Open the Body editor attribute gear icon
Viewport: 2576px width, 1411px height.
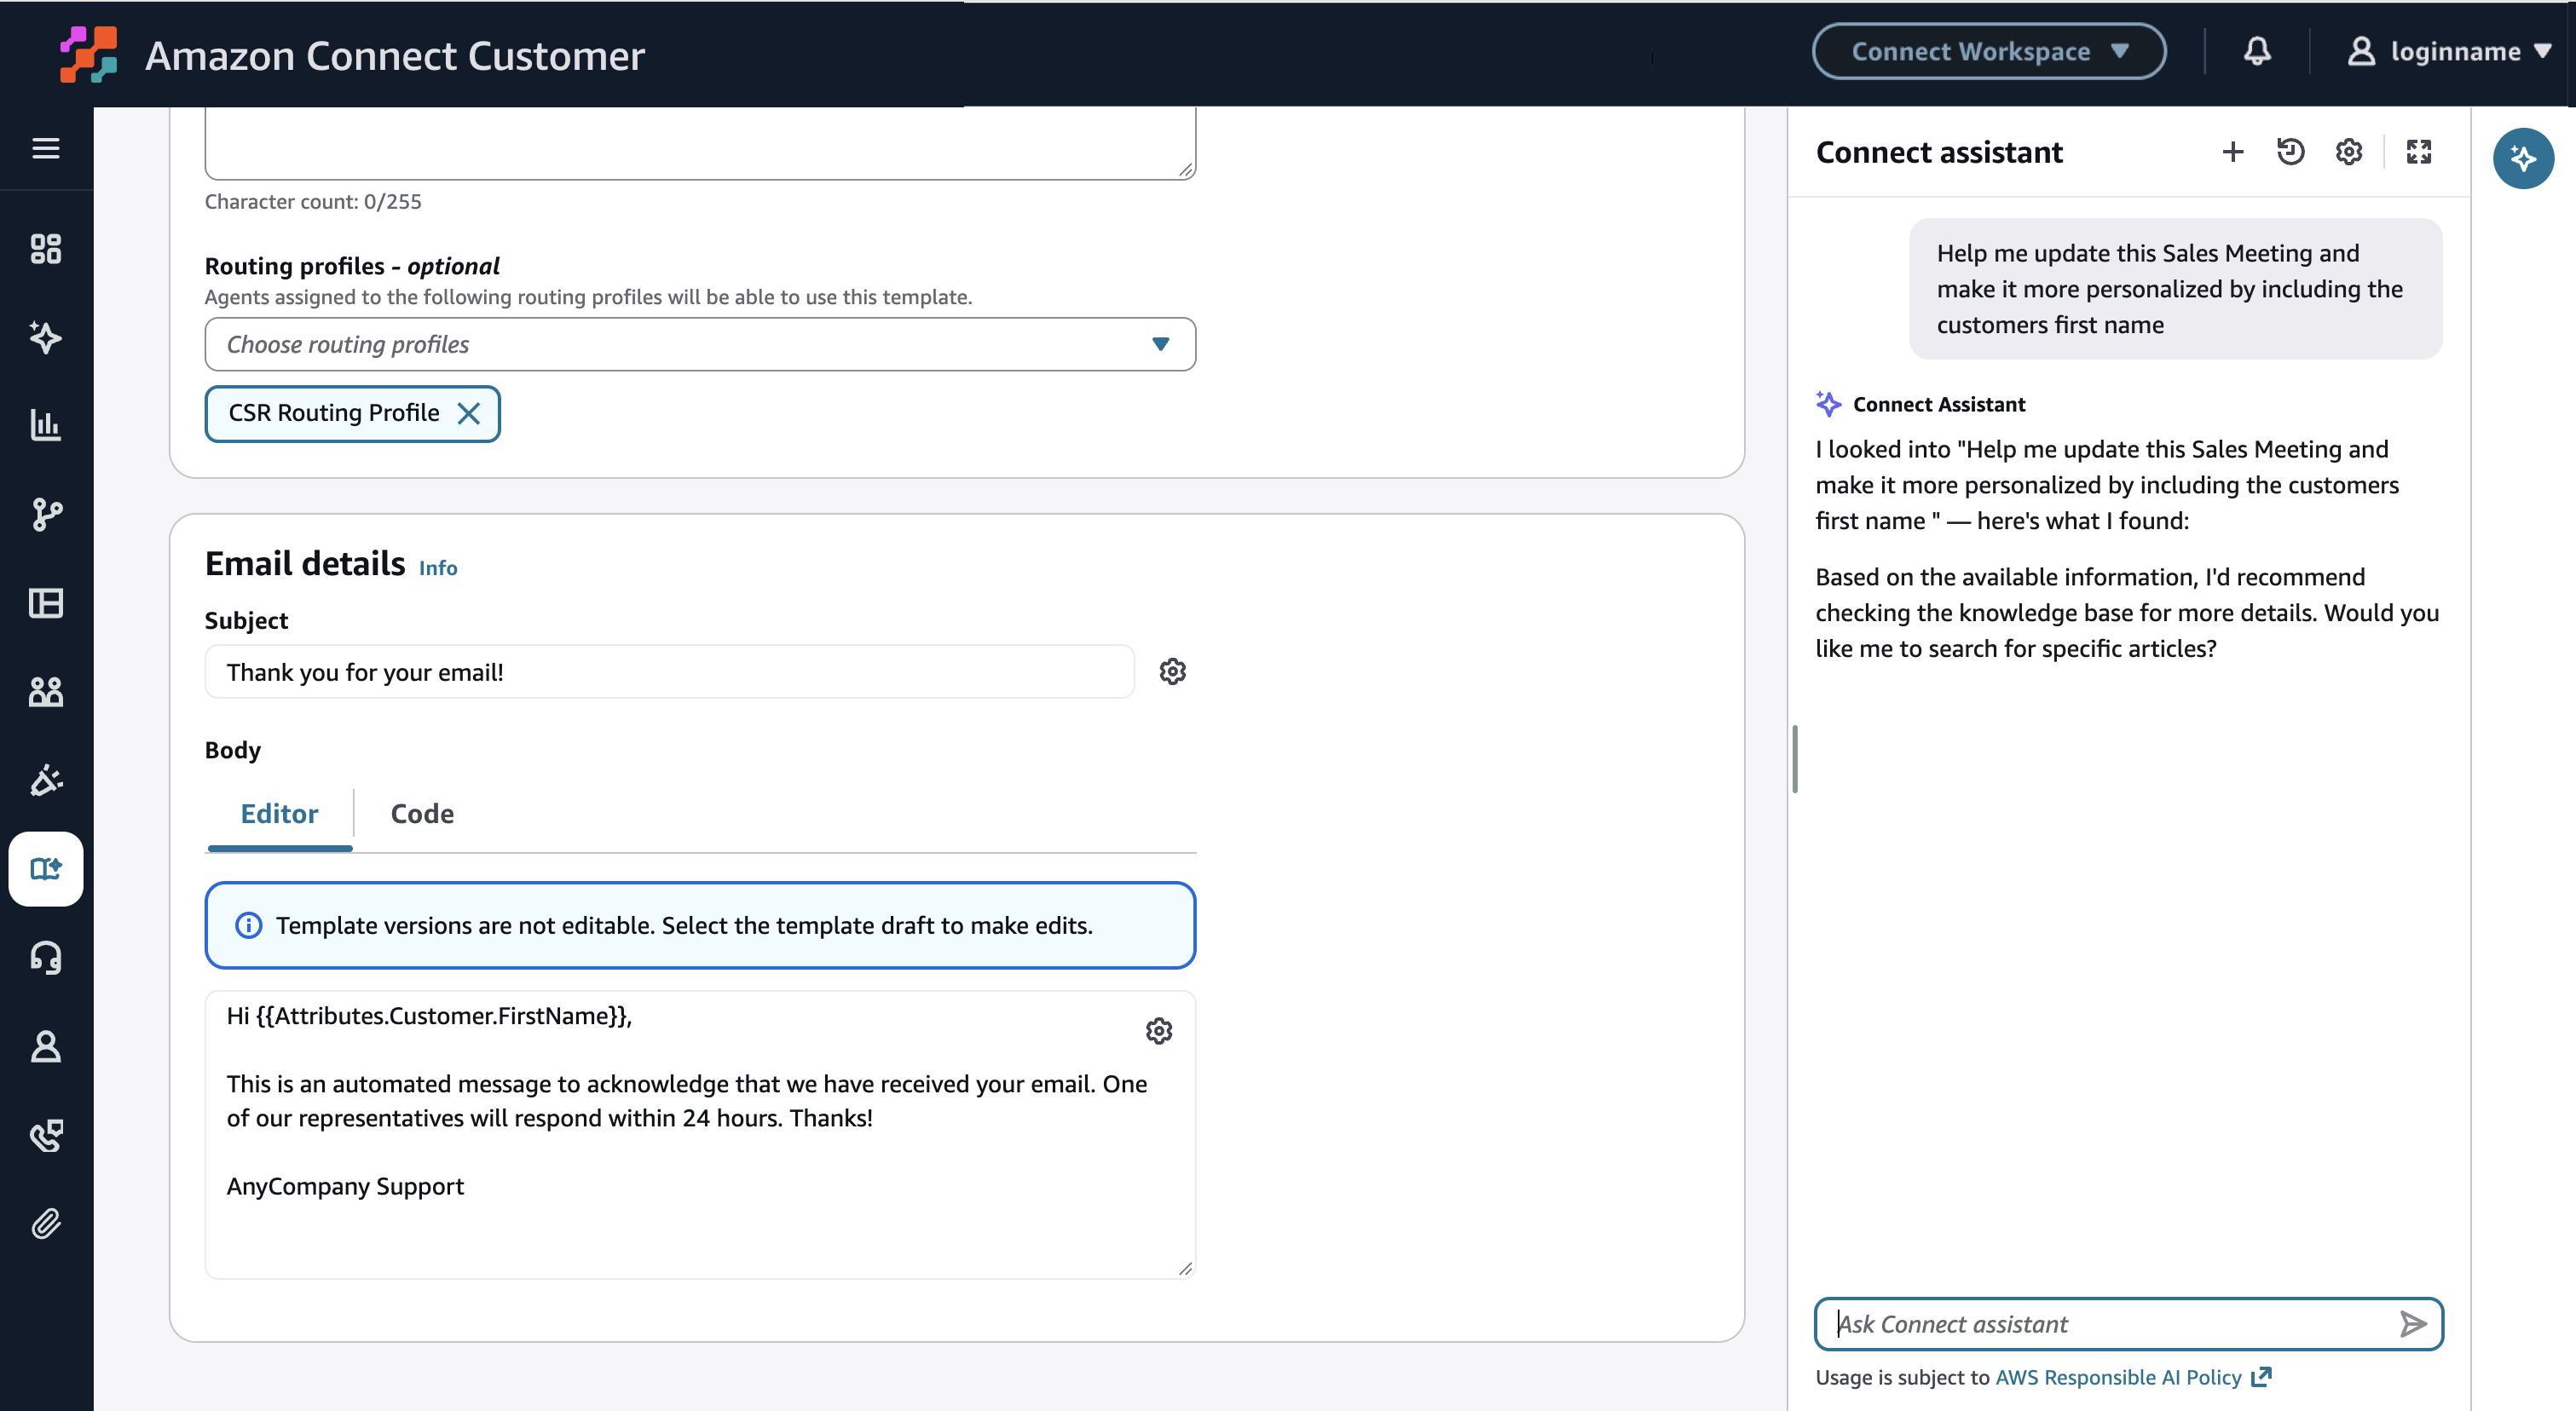coord(1158,1031)
